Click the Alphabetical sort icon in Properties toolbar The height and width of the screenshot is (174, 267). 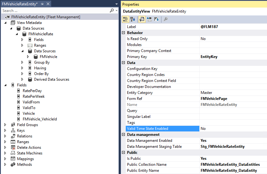coord(133,19)
